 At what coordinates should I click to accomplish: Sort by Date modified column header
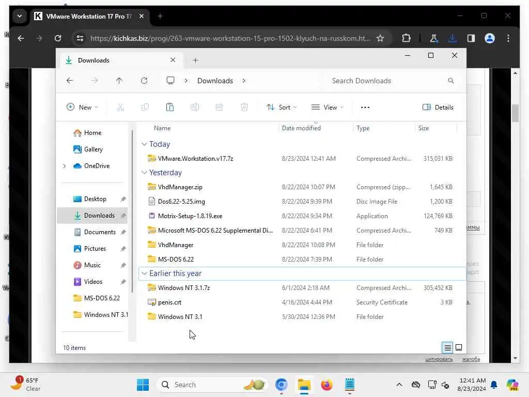(x=316, y=128)
